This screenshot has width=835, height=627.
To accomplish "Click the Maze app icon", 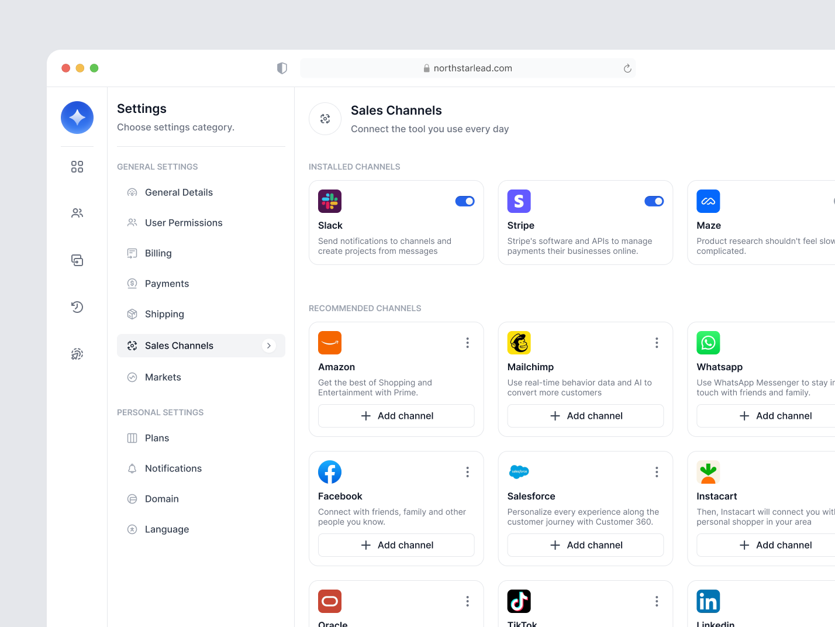I will (708, 201).
